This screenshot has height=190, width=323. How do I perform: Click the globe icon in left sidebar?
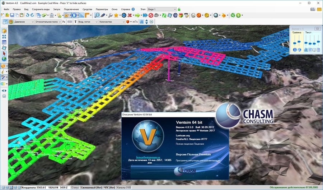(x=4, y=59)
